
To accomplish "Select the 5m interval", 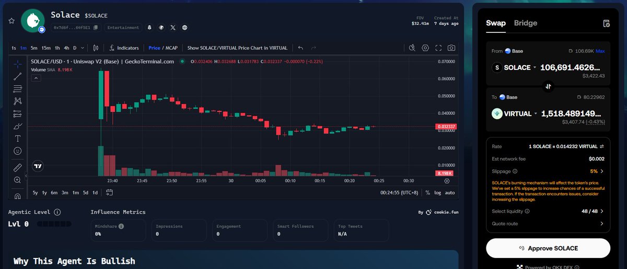I will click(x=34, y=48).
